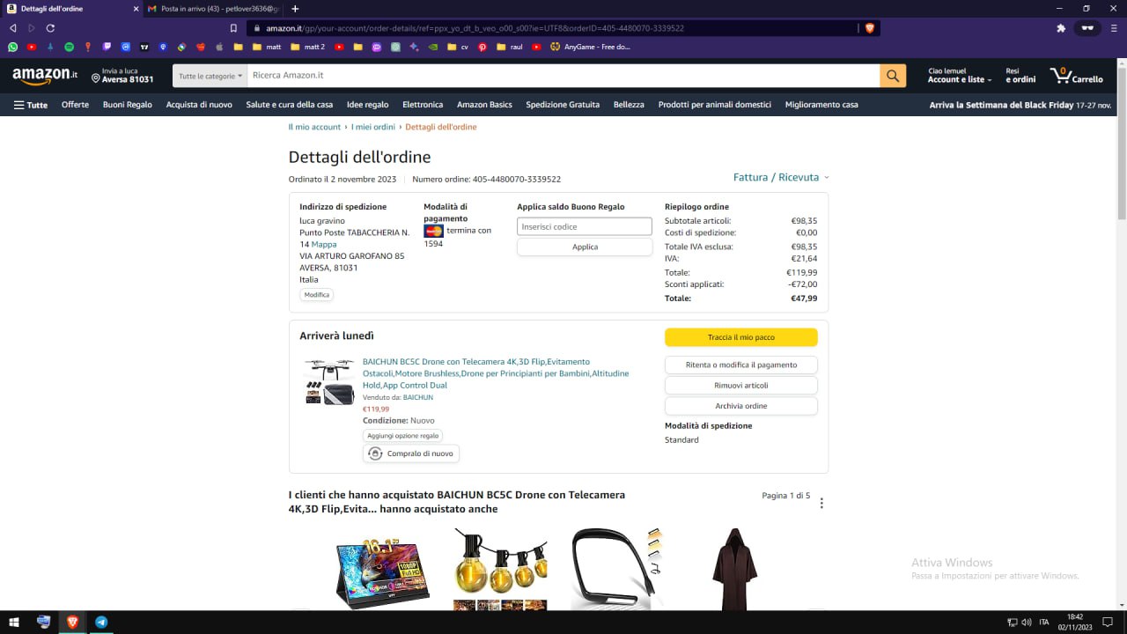This screenshot has height=634, width=1127.
Task: Click the Brave Shields lion icon
Action: [870, 28]
